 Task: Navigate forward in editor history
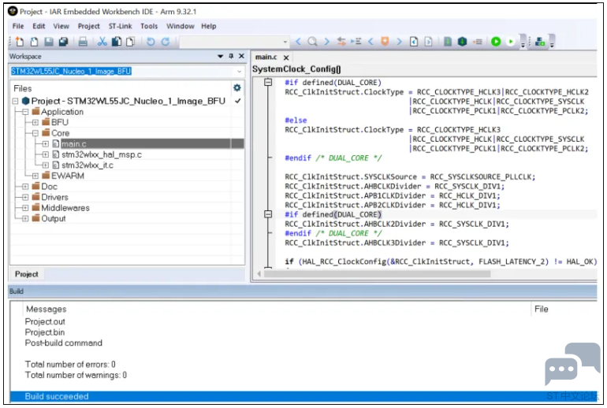[428, 42]
